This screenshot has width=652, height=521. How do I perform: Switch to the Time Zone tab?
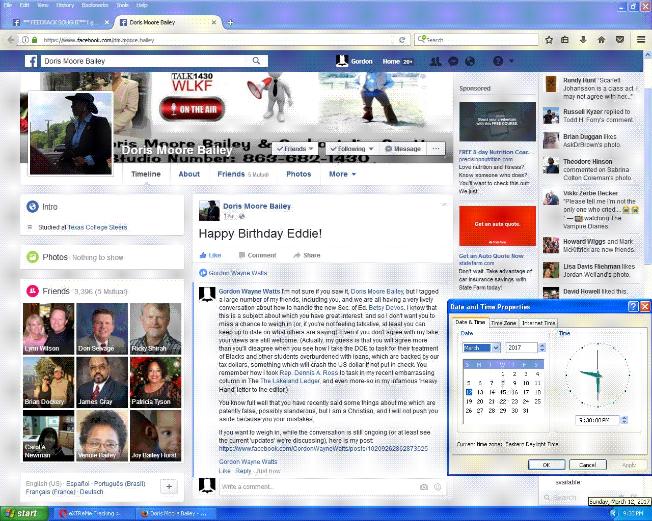[x=503, y=323]
